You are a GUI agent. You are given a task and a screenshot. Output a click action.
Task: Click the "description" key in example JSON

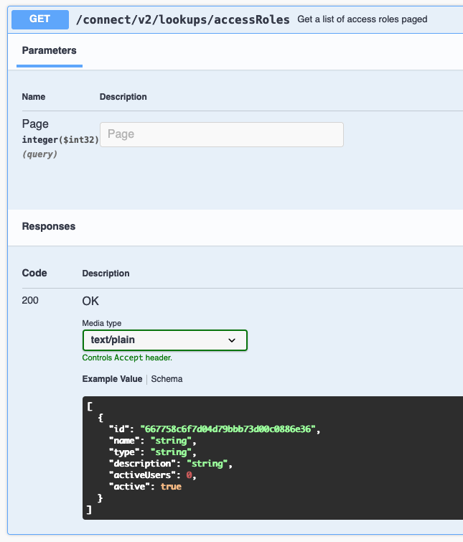(143, 464)
